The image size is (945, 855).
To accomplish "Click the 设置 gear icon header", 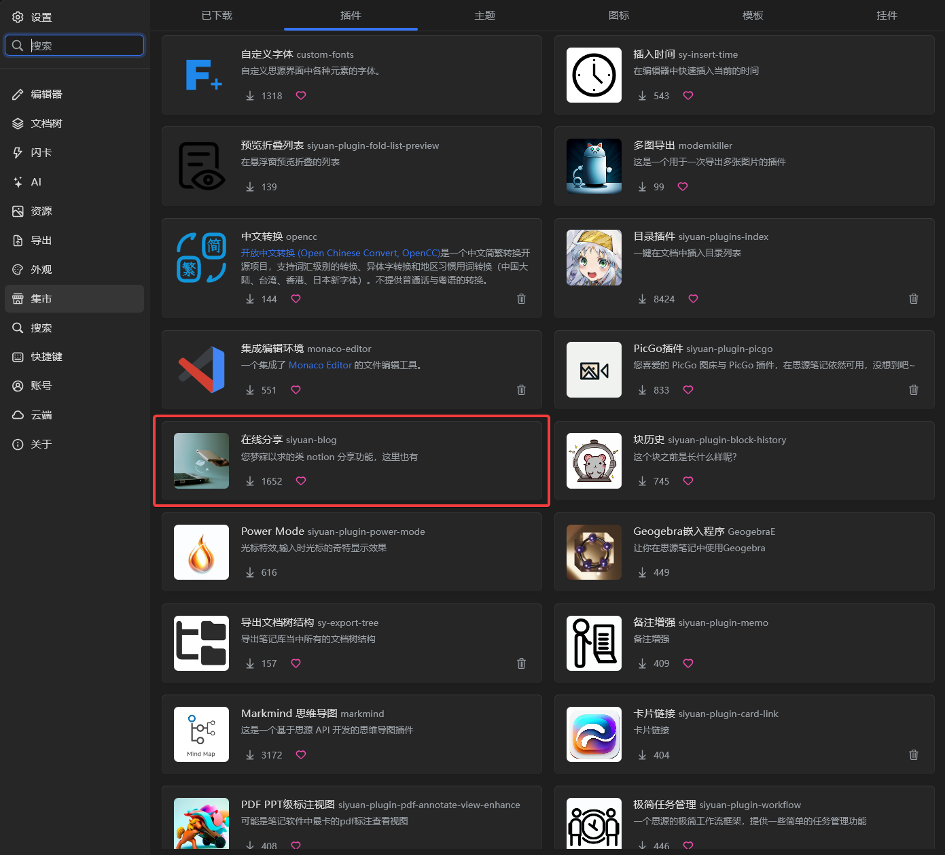I will tap(18, 18).
